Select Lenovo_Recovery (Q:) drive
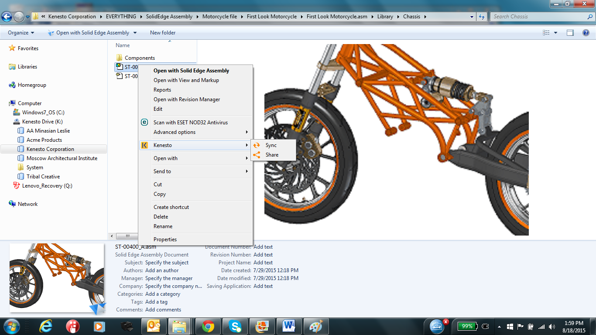Image resolution: width=596 pixels, height=335 pixels. [x=47, y=186]
